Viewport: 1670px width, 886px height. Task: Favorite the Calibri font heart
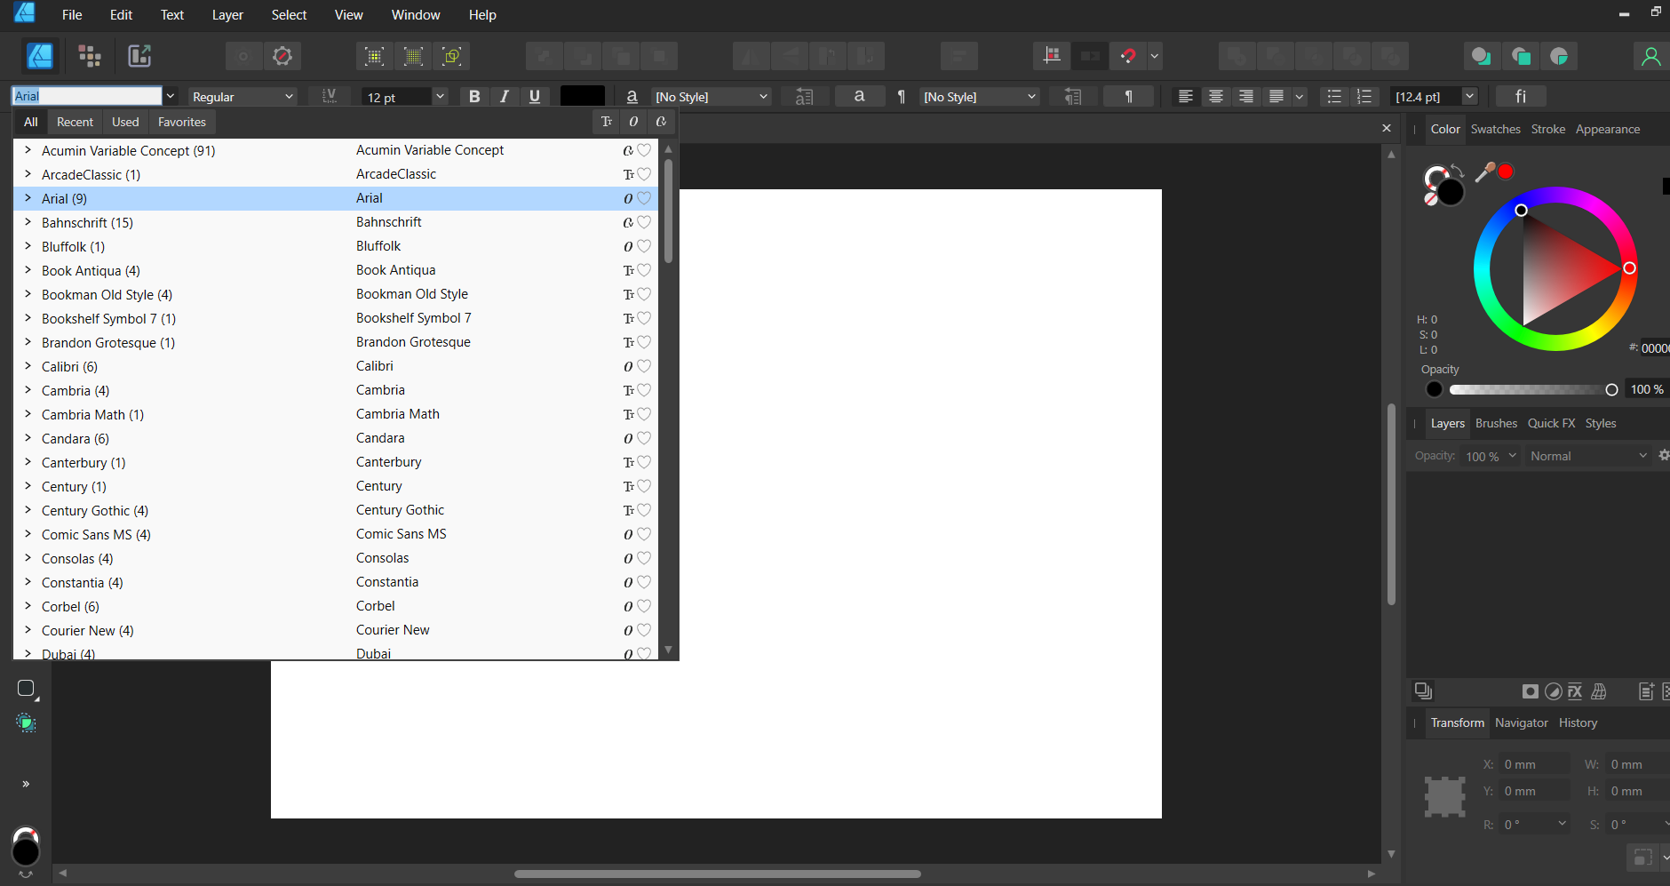point(644,366)
